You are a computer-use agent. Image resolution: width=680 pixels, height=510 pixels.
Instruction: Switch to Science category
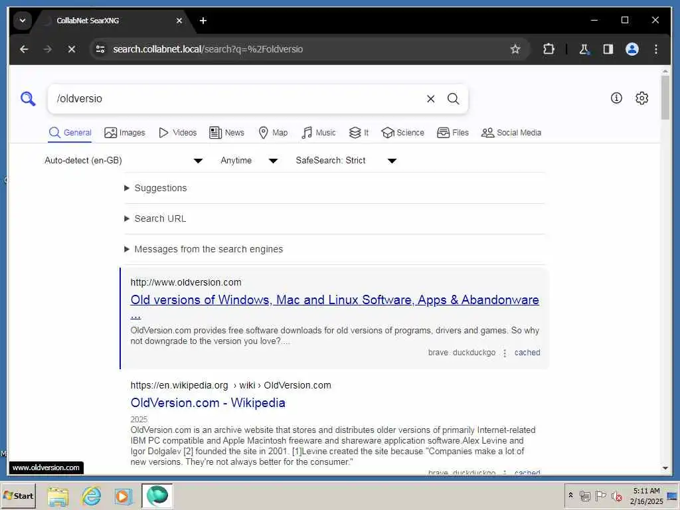[403, 133]
